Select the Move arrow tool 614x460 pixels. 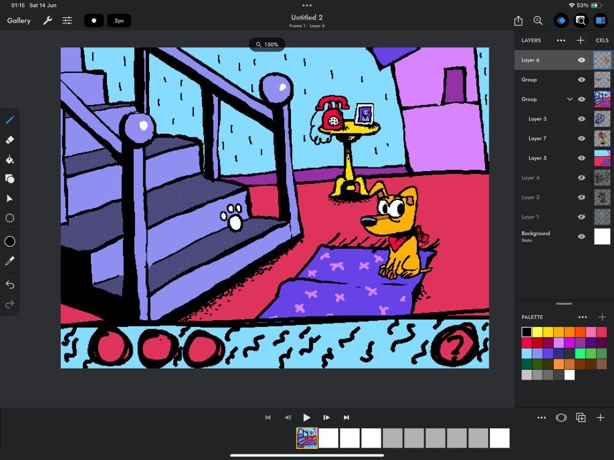pos(10,198)
